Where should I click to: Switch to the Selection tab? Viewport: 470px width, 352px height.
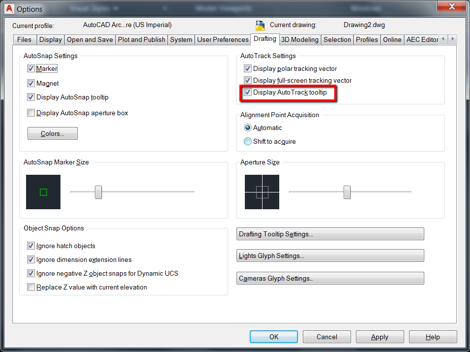click(337, 39)
